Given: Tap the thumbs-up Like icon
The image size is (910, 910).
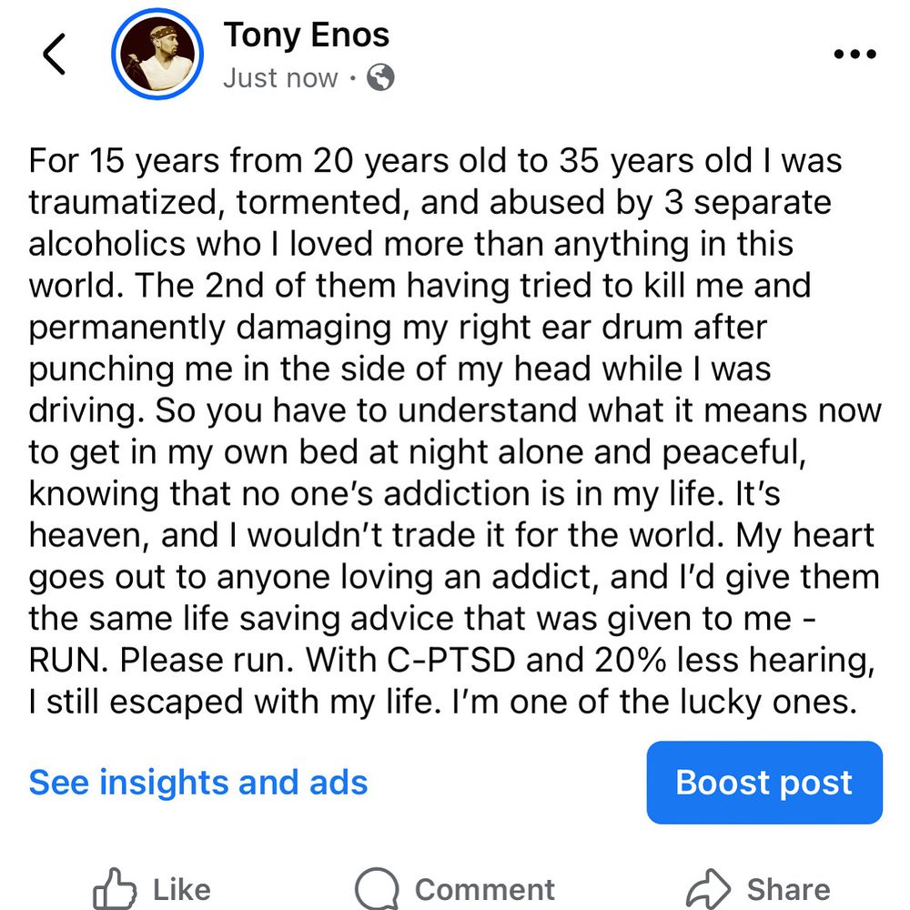Looking at the screenshot, I should point(116,888).
